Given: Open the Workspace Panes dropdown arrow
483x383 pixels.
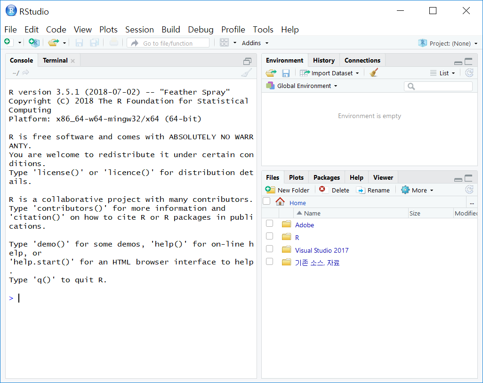Looking at the screenshot, I should click(235, 43).
